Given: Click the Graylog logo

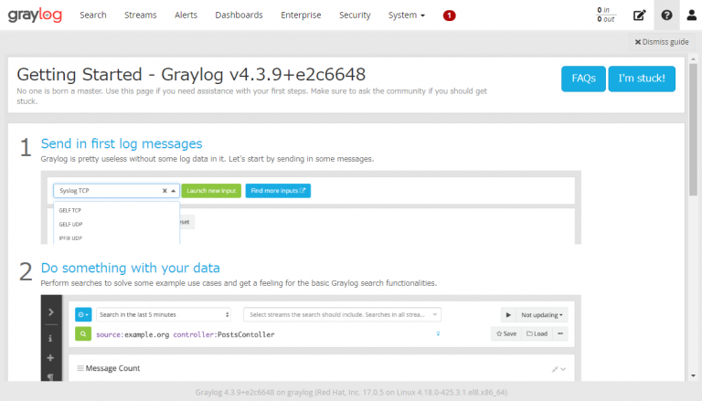Looking at the screenshot, I should pos(35,16).
